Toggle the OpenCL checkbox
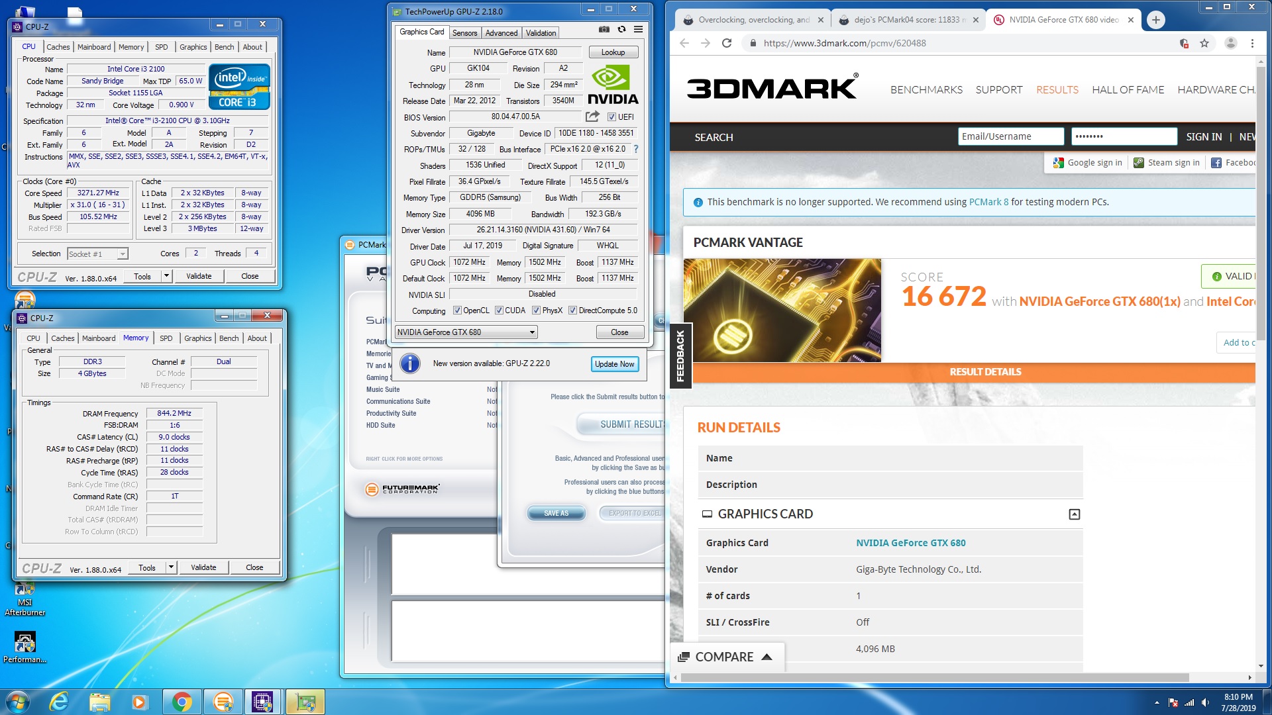This screenshot has height=715, width=1272. tap(457, 310)
